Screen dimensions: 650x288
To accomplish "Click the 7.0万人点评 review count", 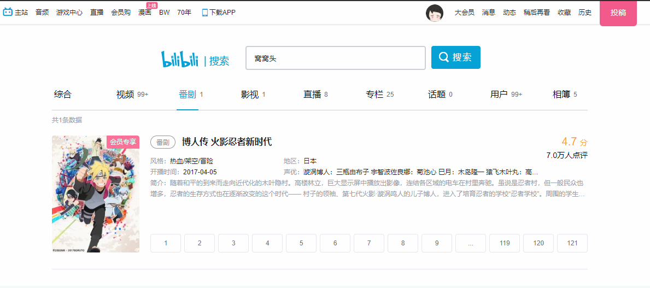I will tap(567, 155).
